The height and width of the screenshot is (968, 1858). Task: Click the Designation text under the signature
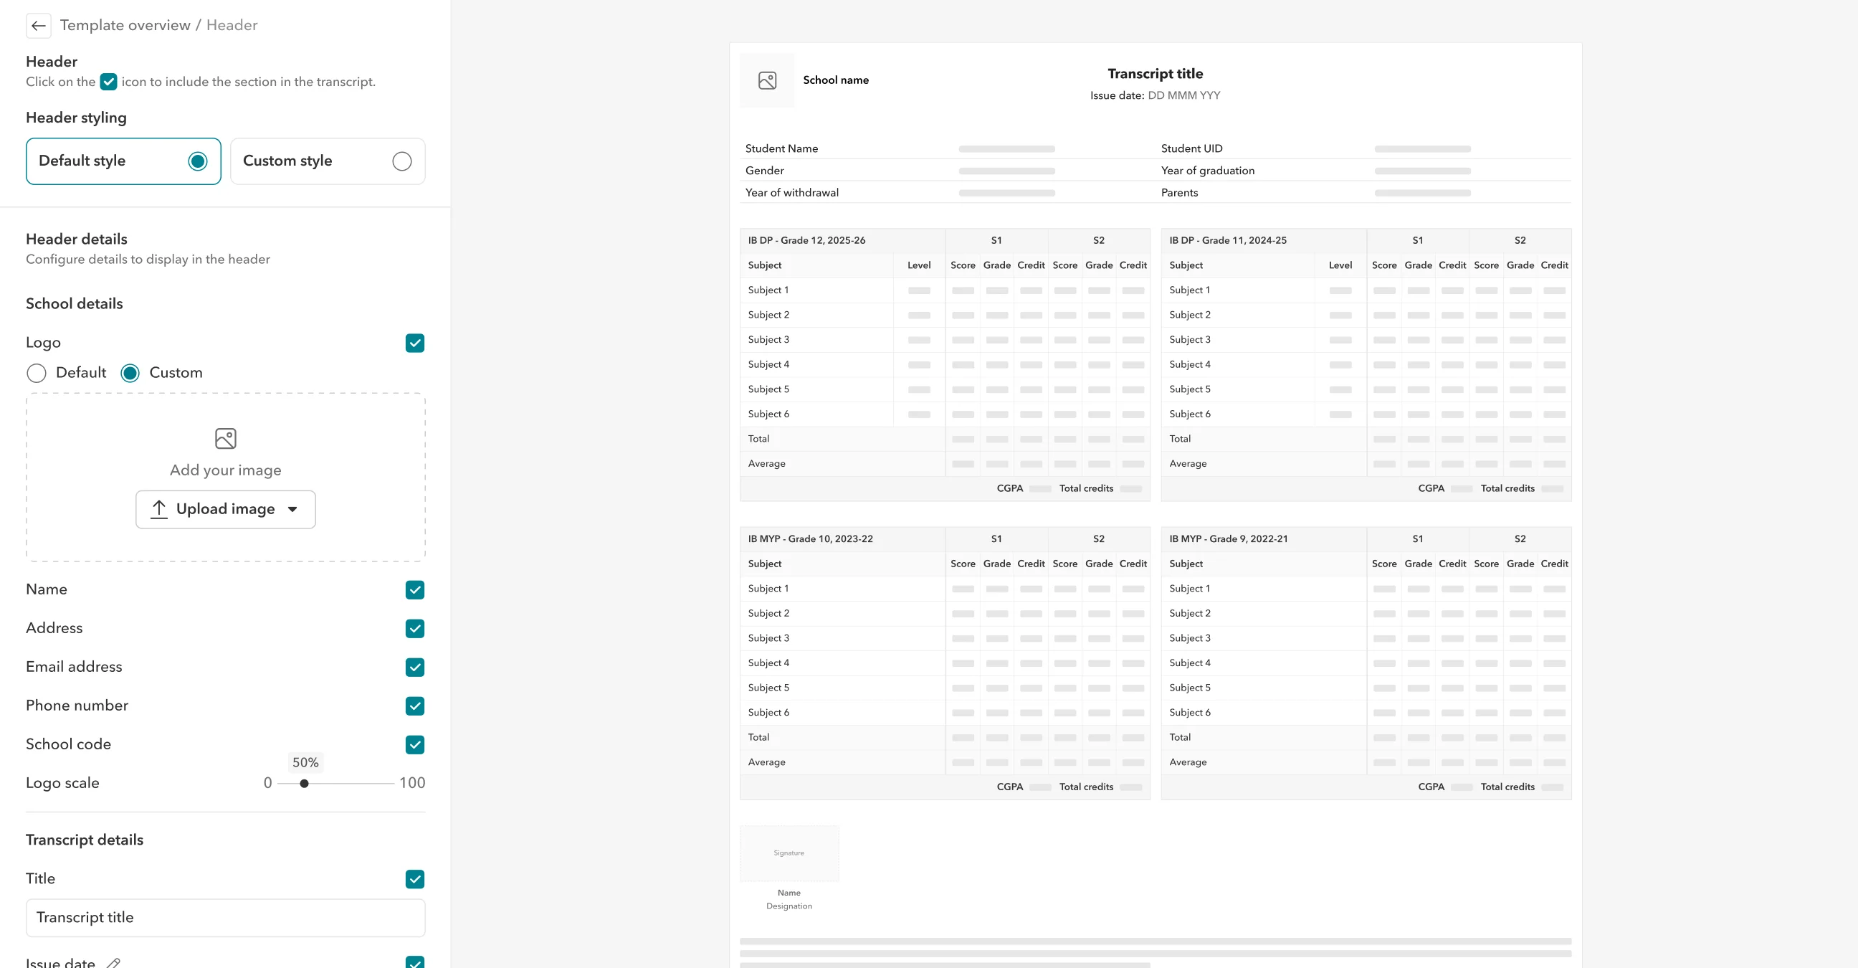[789, 906]
